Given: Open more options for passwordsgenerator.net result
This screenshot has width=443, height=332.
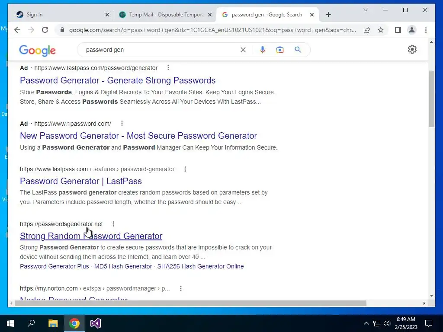Looking at the screenshot, I should click(113, 224).
